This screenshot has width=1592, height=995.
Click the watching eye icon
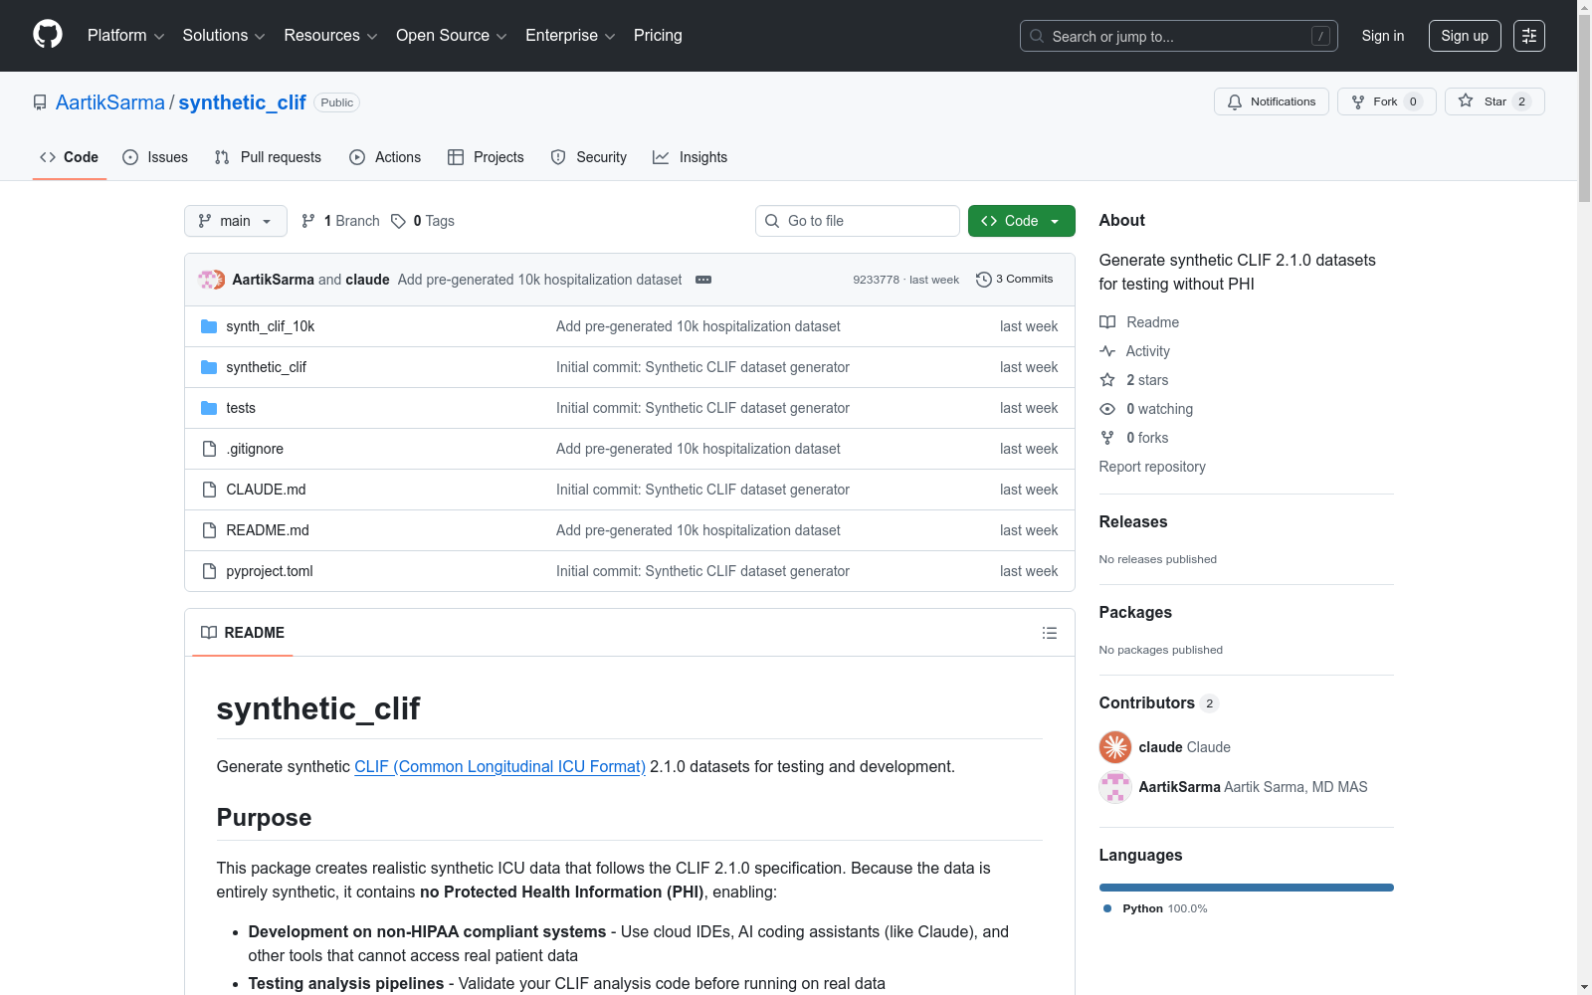[1107, 409]
